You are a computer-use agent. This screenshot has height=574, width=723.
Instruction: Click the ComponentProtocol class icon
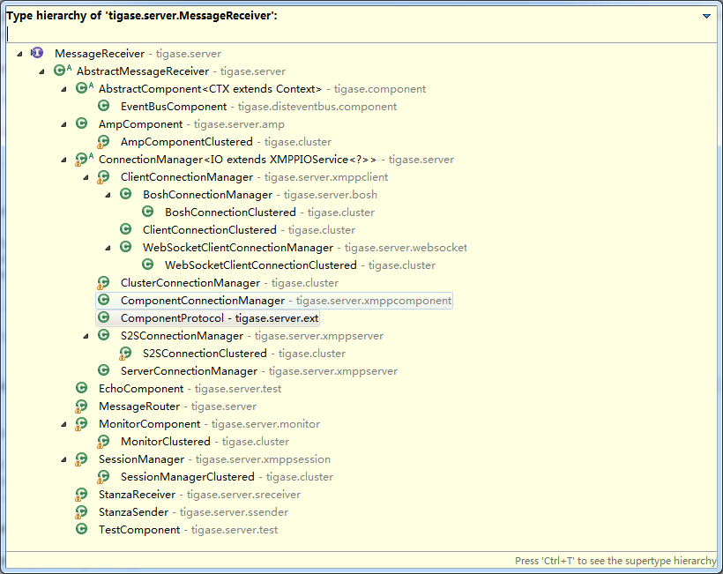pos(104,317)
